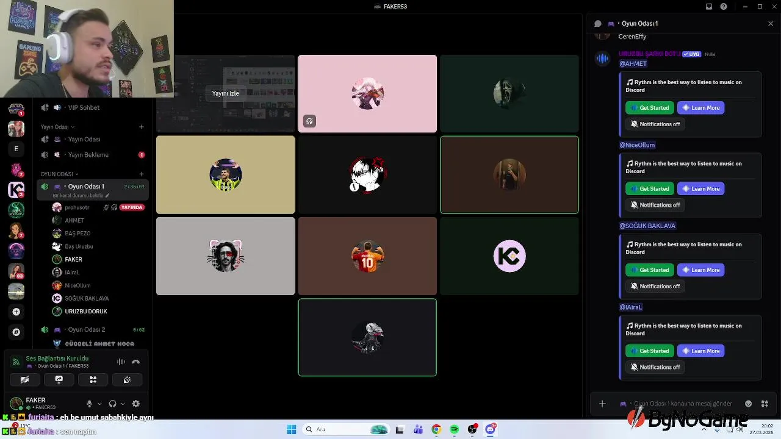Click Get Started under @AHMET mention
Screen dimensions: 781x439
pos(650,108)
